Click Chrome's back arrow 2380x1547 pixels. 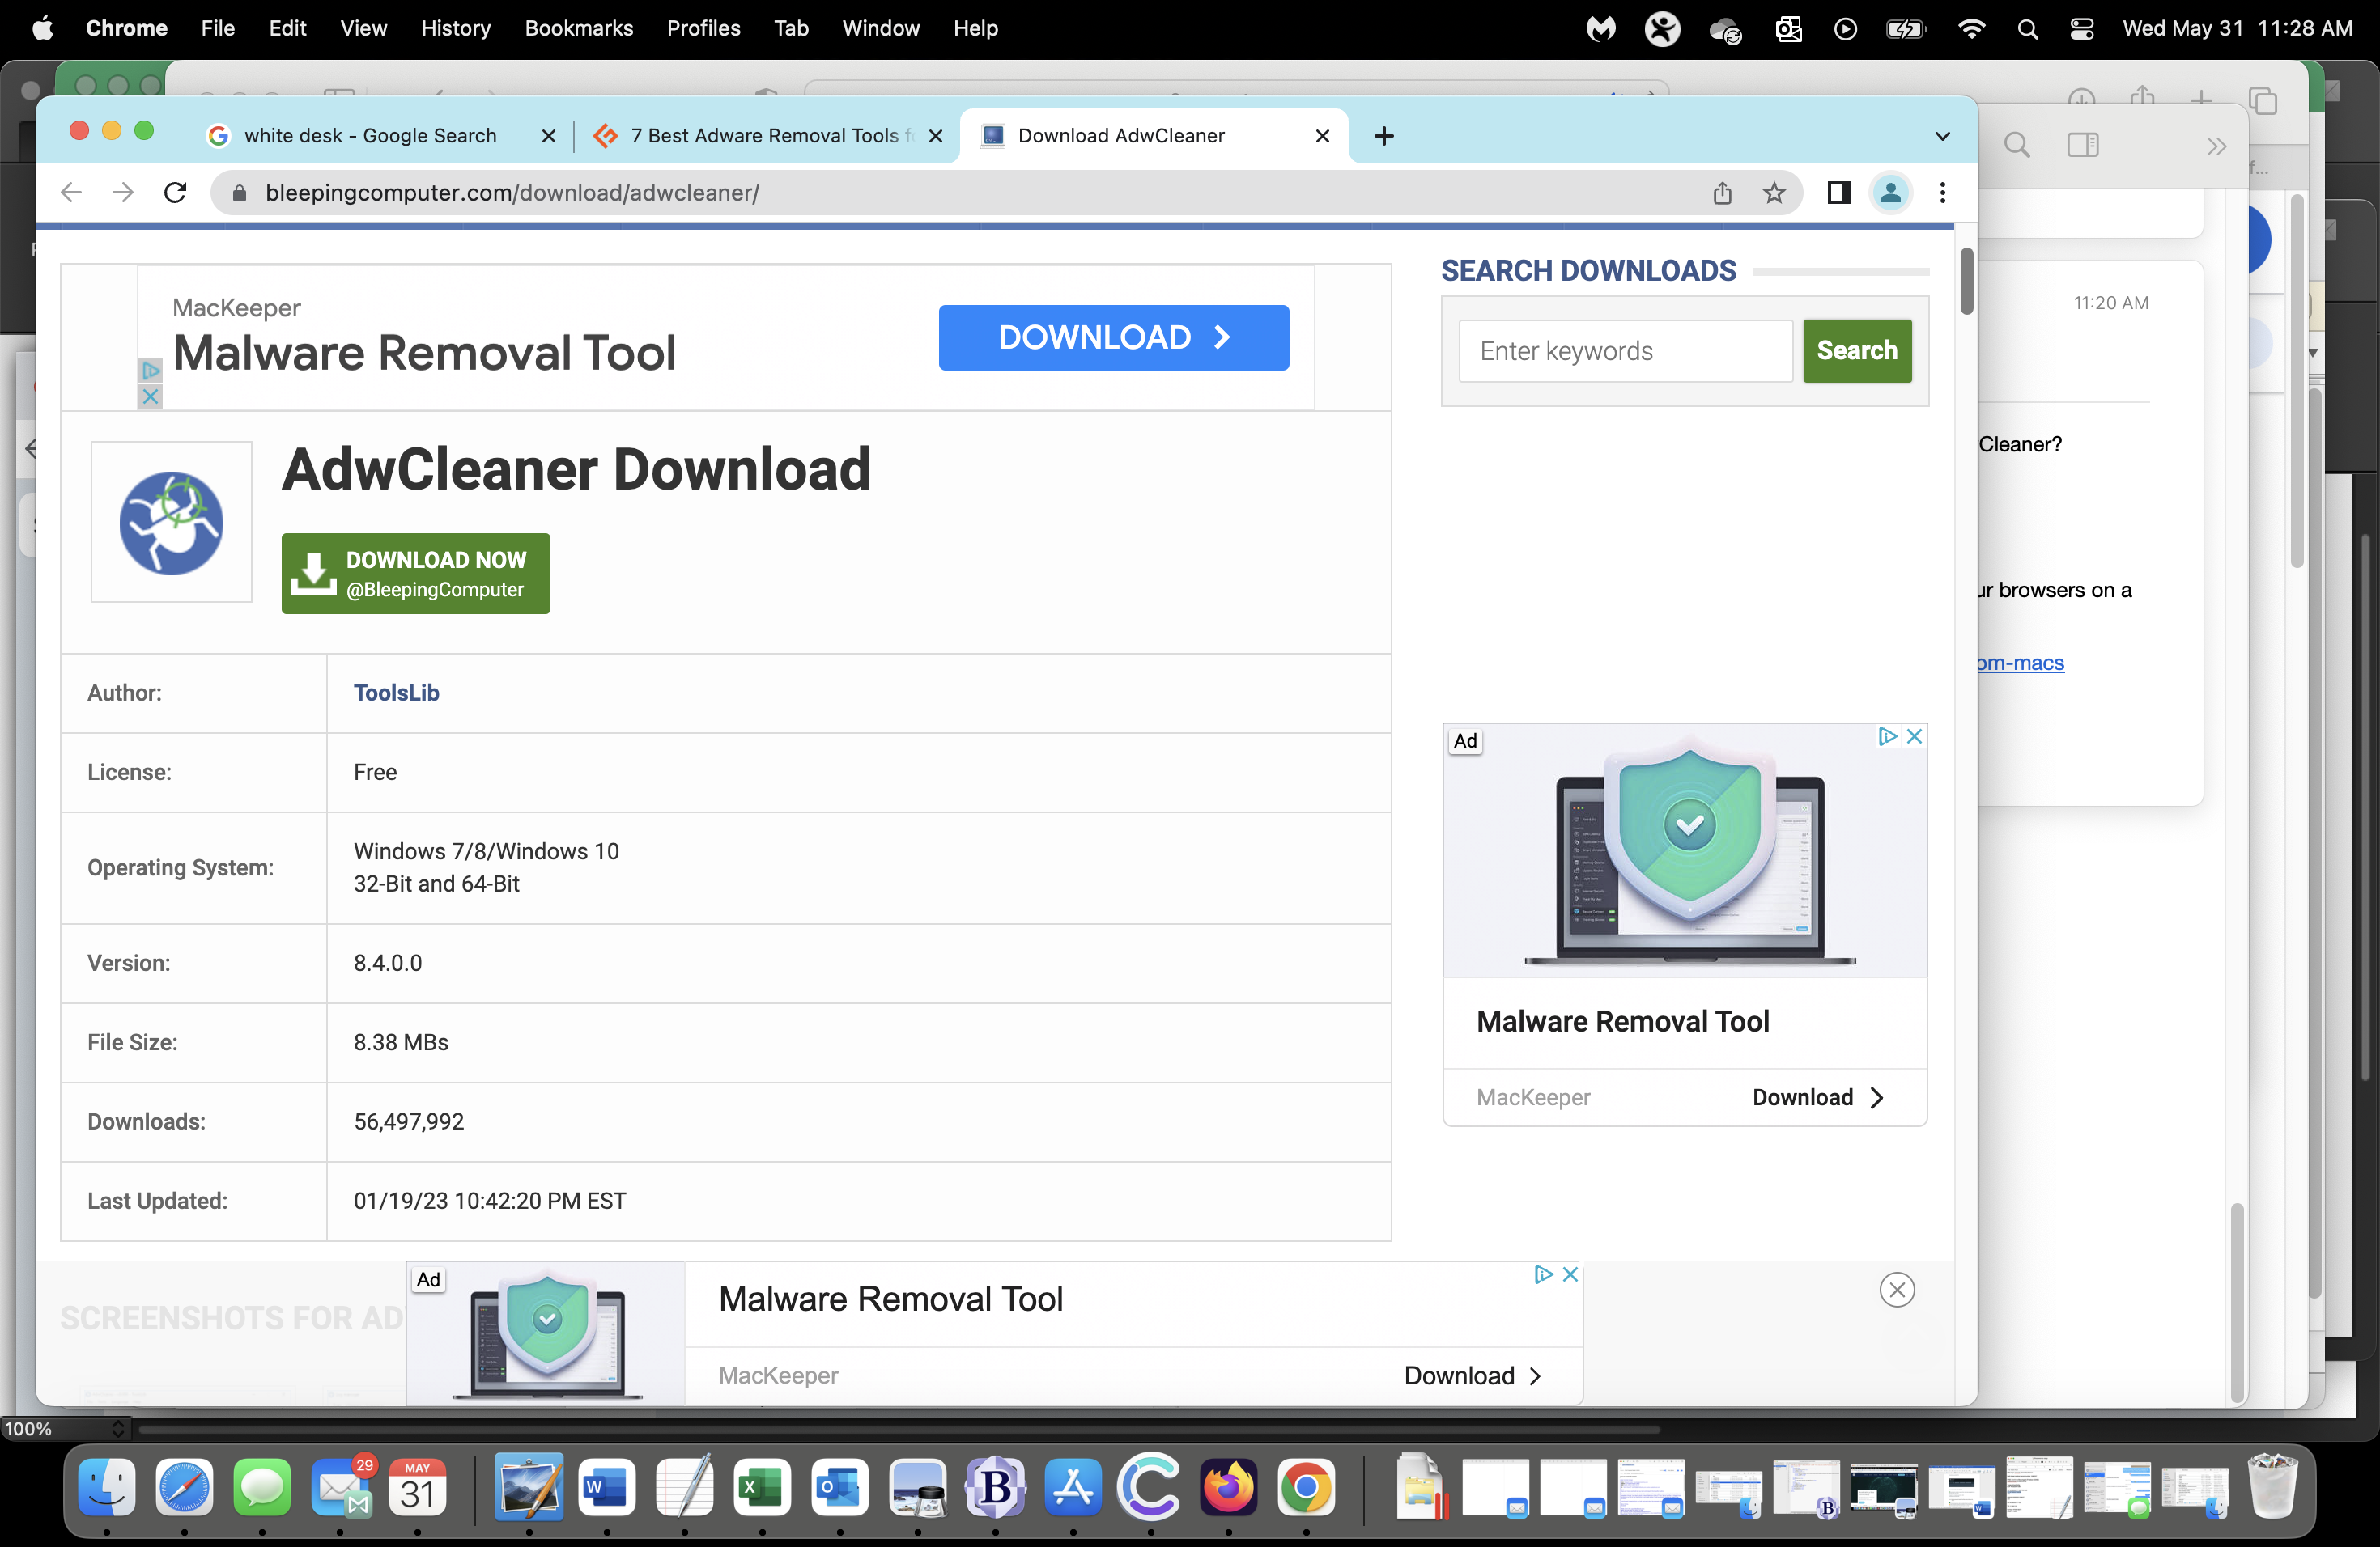tap(70, 192)
